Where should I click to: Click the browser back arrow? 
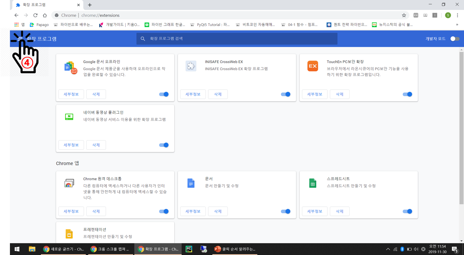point(16,15)
